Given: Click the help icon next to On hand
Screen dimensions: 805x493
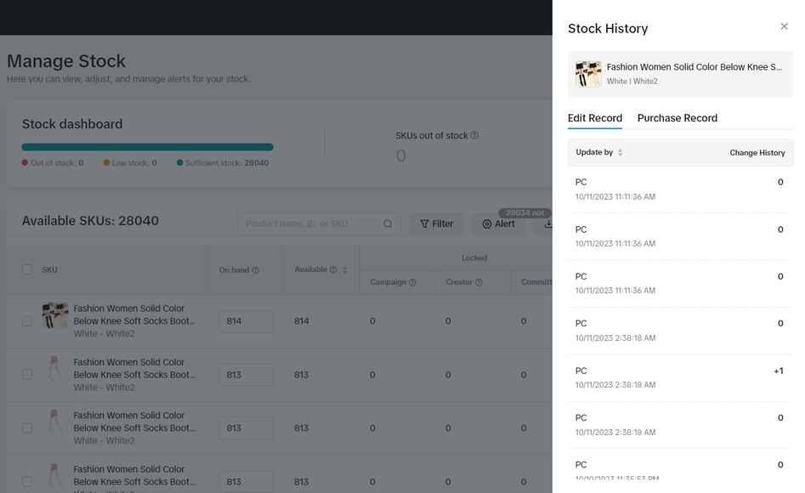Looking at the screenshot, I should pos(256,270).
